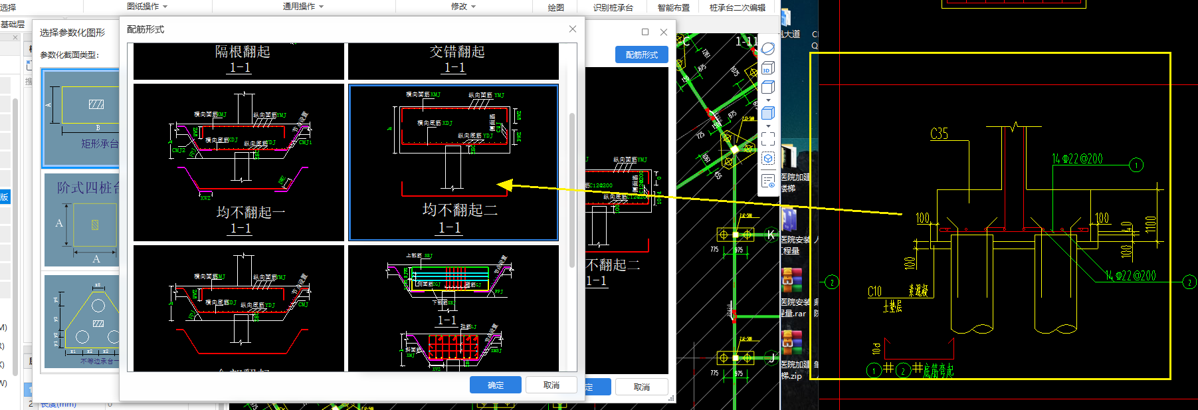Image resolution: width=1198 pixels, height=410 pixels.
Task: Expand solid cube view dropdown arrow
Action: click(768, 126)
